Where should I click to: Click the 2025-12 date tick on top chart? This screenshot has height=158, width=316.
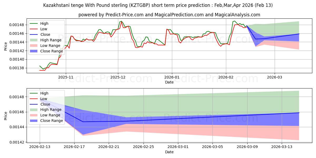[x=118, y=78]
